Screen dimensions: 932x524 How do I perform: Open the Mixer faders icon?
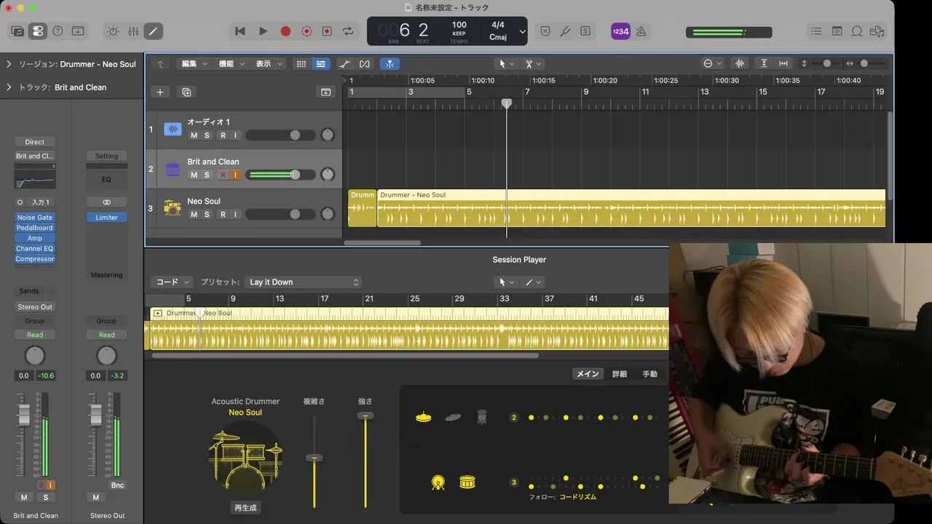(x=133, y=31)
